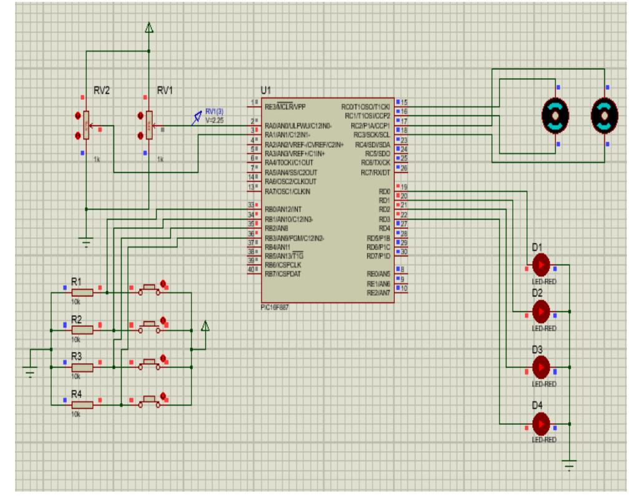Click the red actuator dot on R1's push button
Viewport: 635px width, 496px height.
point(163,283)
